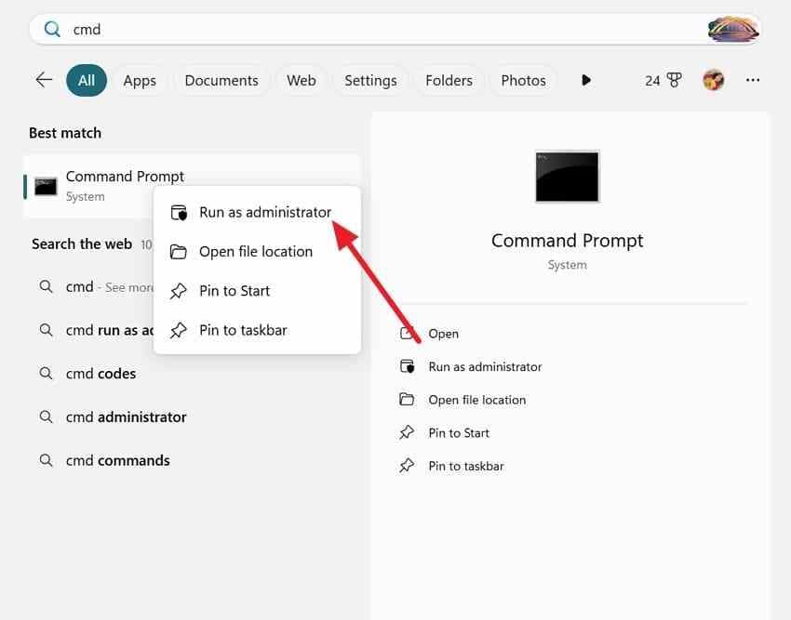This screenshot has width=791, height=620.
Task: Click Command Prompt small icon in best match
Action: pos(46,187)
